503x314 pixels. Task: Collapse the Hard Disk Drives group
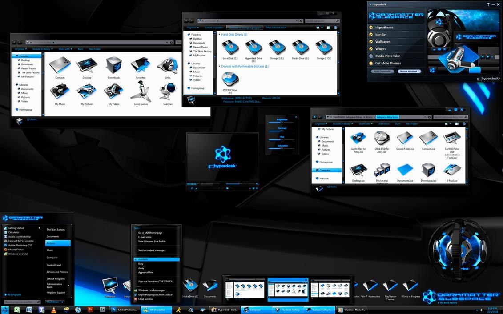[x=219, y=34]
